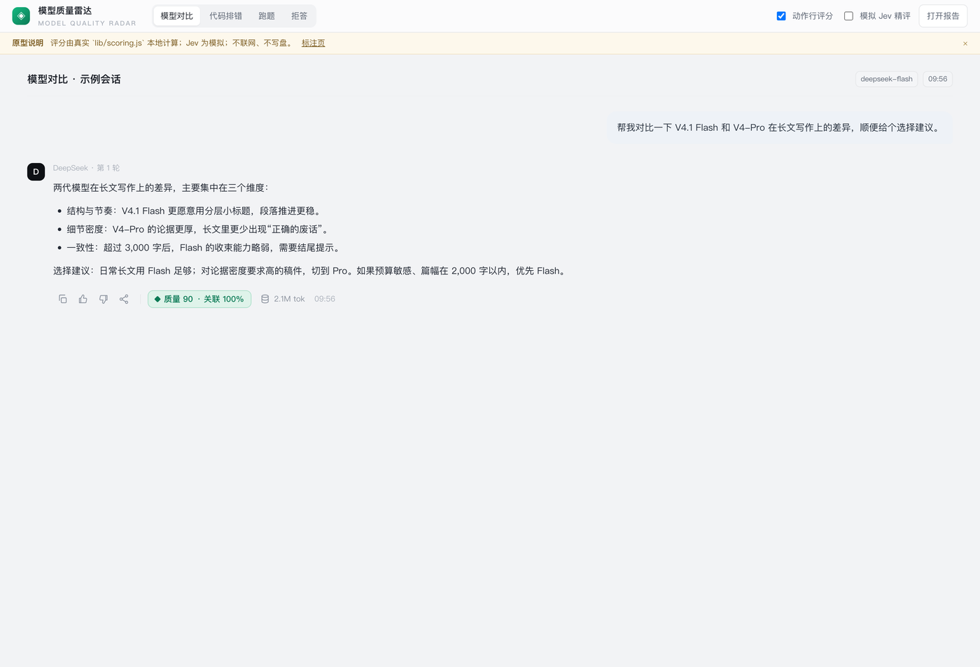Click the 选择建议 paragraph
The image size is (980, 667).
[311, 271]
